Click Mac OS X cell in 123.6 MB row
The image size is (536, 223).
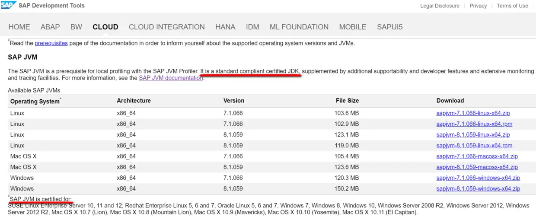23,167
